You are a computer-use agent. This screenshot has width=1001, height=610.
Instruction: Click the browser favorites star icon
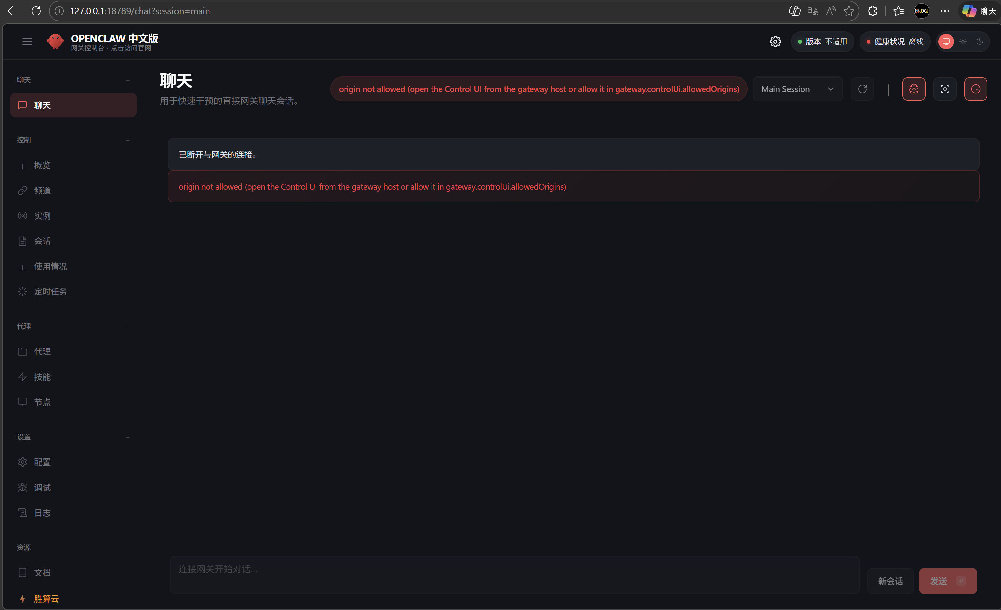(x=849, y=11)
